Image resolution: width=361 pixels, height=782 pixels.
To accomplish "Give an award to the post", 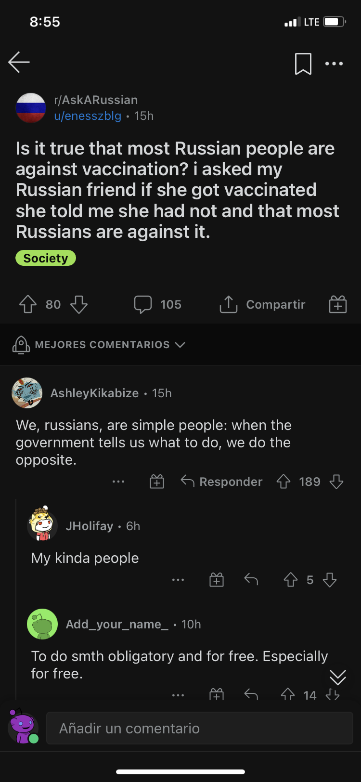I will tap(337, 304).
